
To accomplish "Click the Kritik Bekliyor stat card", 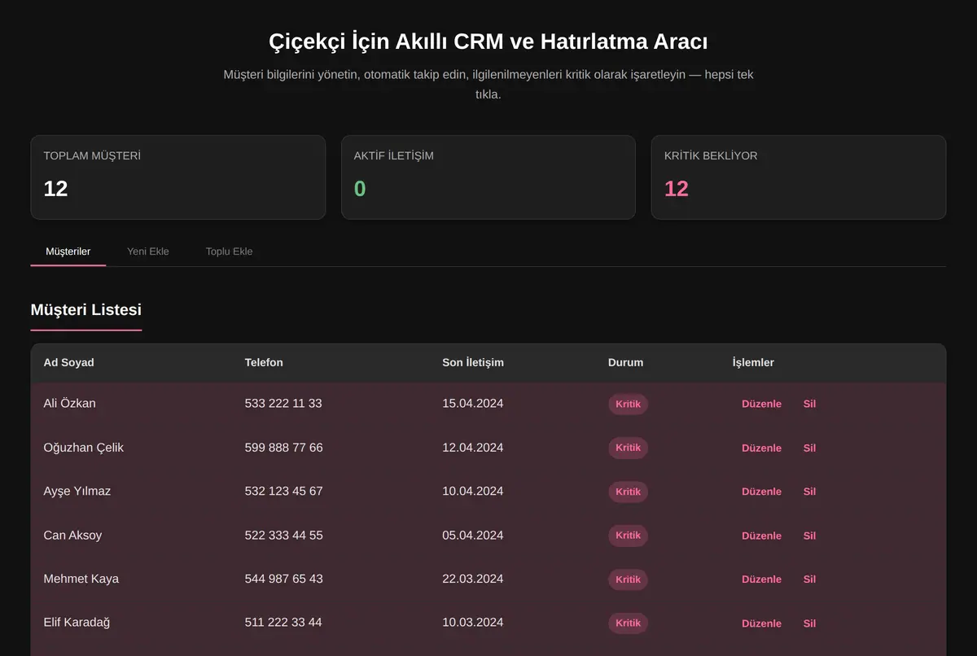I will (x=799, y=177).
